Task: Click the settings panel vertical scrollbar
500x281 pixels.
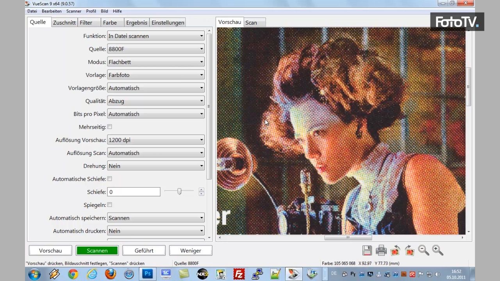Action: click(x=209, y=106)
